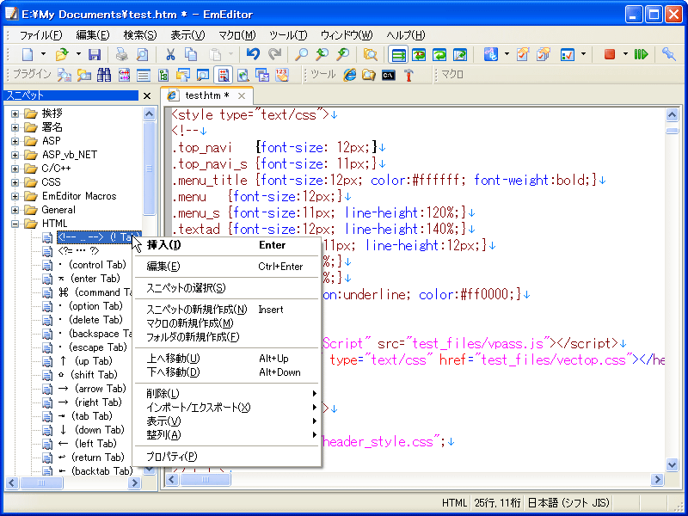Open the ファイル(F) menu

[x=40, y=35]
